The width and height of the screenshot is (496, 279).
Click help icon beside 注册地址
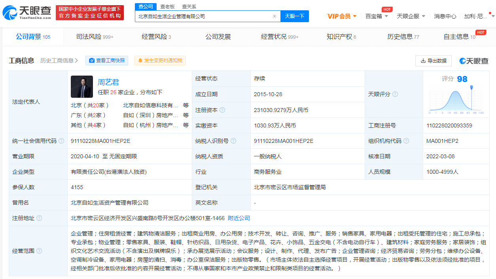(39, 218)
